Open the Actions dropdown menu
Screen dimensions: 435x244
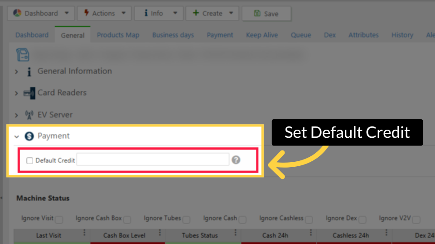coord(104,13)
